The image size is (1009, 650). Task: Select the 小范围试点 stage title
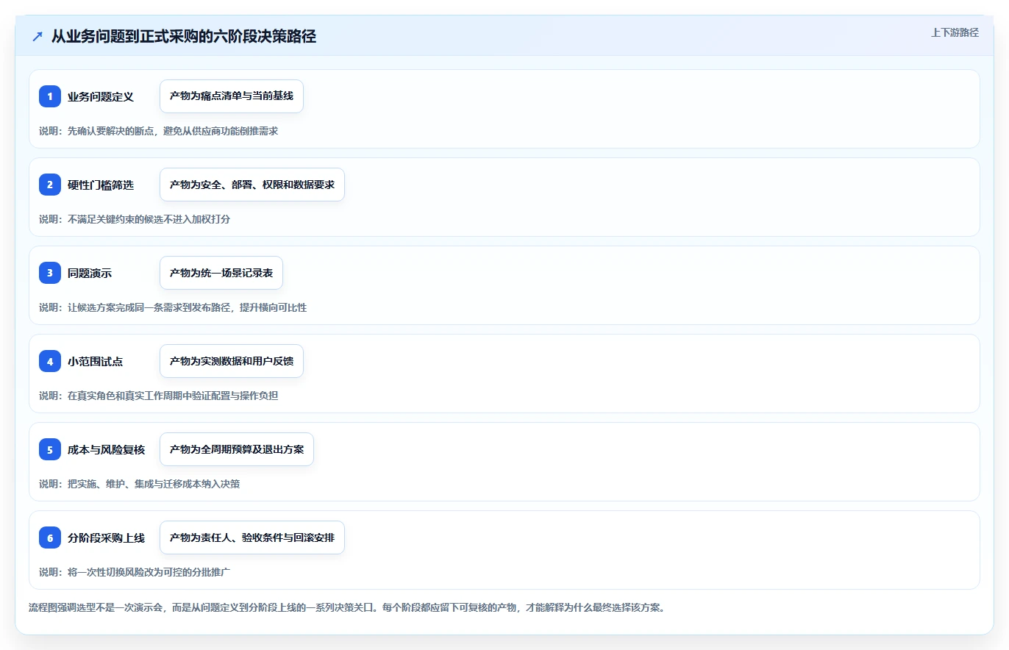click(x=96, y=361)
